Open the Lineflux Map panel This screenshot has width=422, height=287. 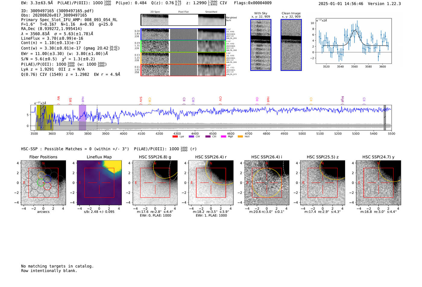point(99,183)
